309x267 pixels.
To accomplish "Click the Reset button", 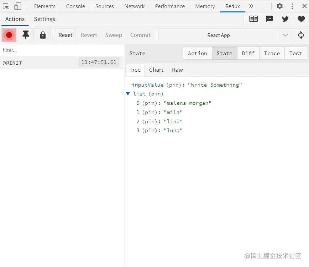I will [x=66, y=35].
